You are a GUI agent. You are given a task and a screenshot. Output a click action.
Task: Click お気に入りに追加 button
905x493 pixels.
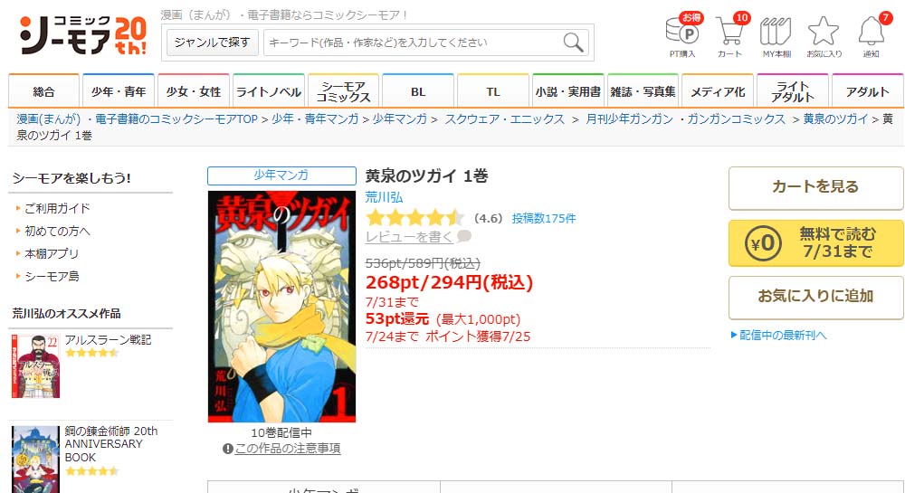815,297
